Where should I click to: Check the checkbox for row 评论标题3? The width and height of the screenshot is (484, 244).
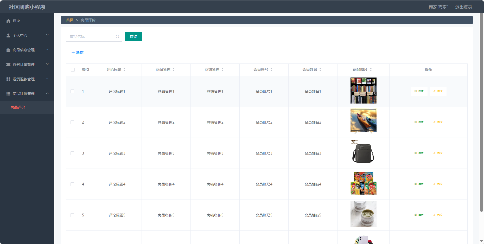pos(72,153)
